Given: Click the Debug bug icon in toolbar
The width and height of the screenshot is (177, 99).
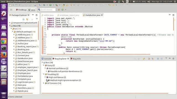Looking at the screenshot, I should point(44,5).
